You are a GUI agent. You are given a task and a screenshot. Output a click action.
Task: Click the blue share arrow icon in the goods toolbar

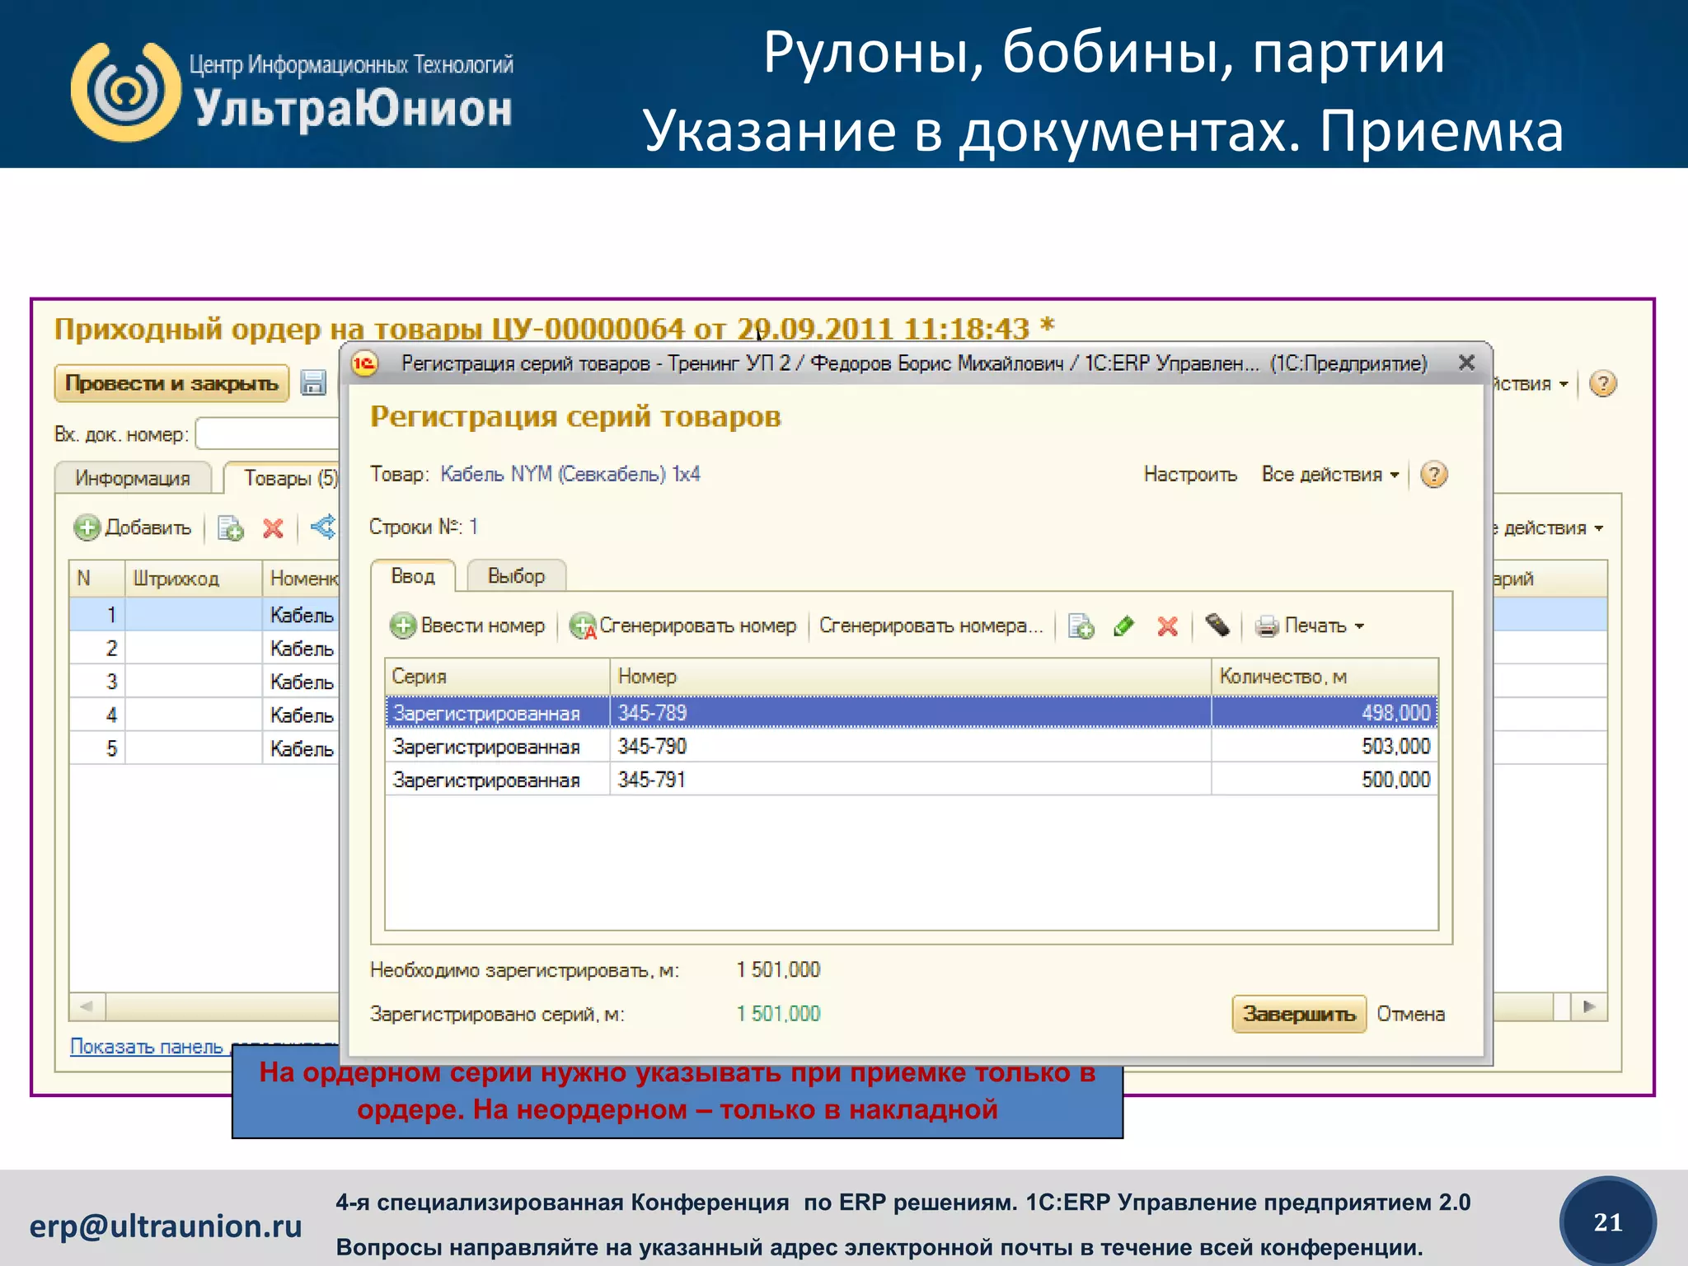tap(324, 527)
